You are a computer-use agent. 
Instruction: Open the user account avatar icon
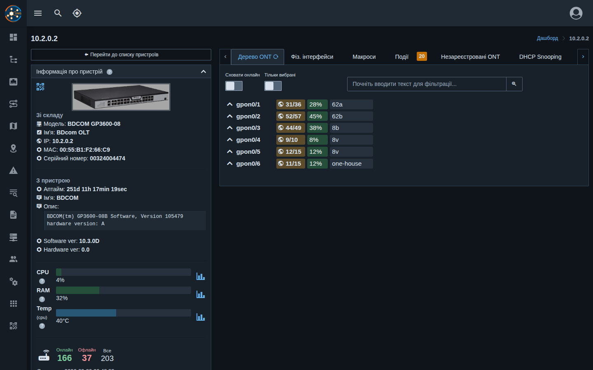(x=576, y=13)
